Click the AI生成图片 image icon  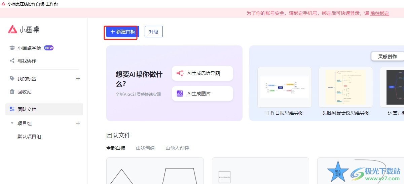[180, 94]
